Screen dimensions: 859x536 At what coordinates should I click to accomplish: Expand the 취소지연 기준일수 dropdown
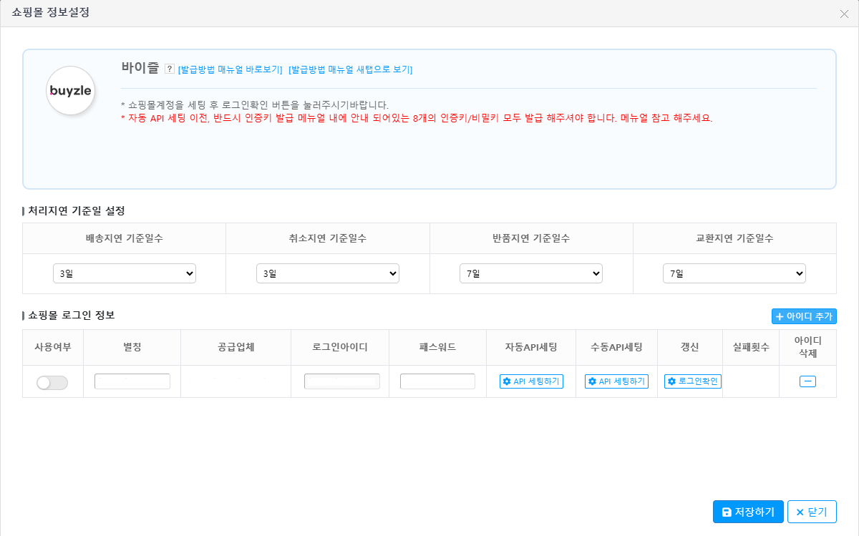click(x=328, y=273)
